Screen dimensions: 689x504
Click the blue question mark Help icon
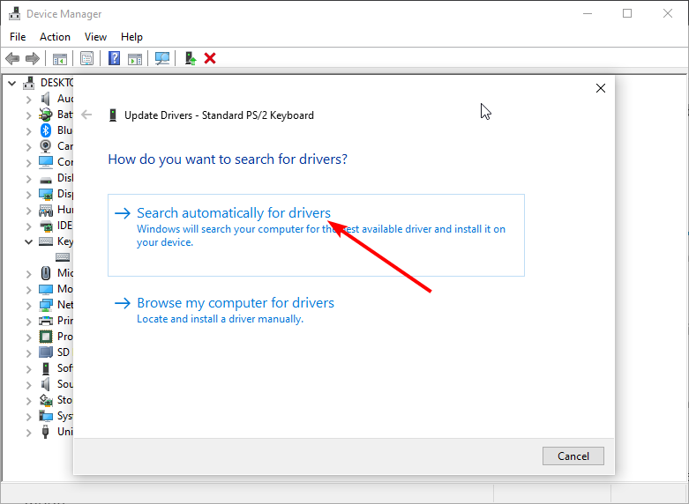tap(115, 58)
